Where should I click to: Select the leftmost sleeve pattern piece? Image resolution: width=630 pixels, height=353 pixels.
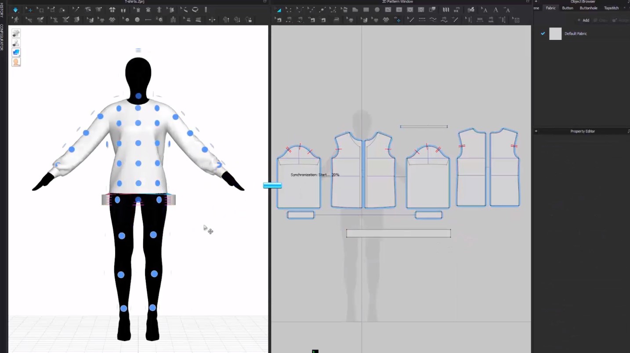299,178
